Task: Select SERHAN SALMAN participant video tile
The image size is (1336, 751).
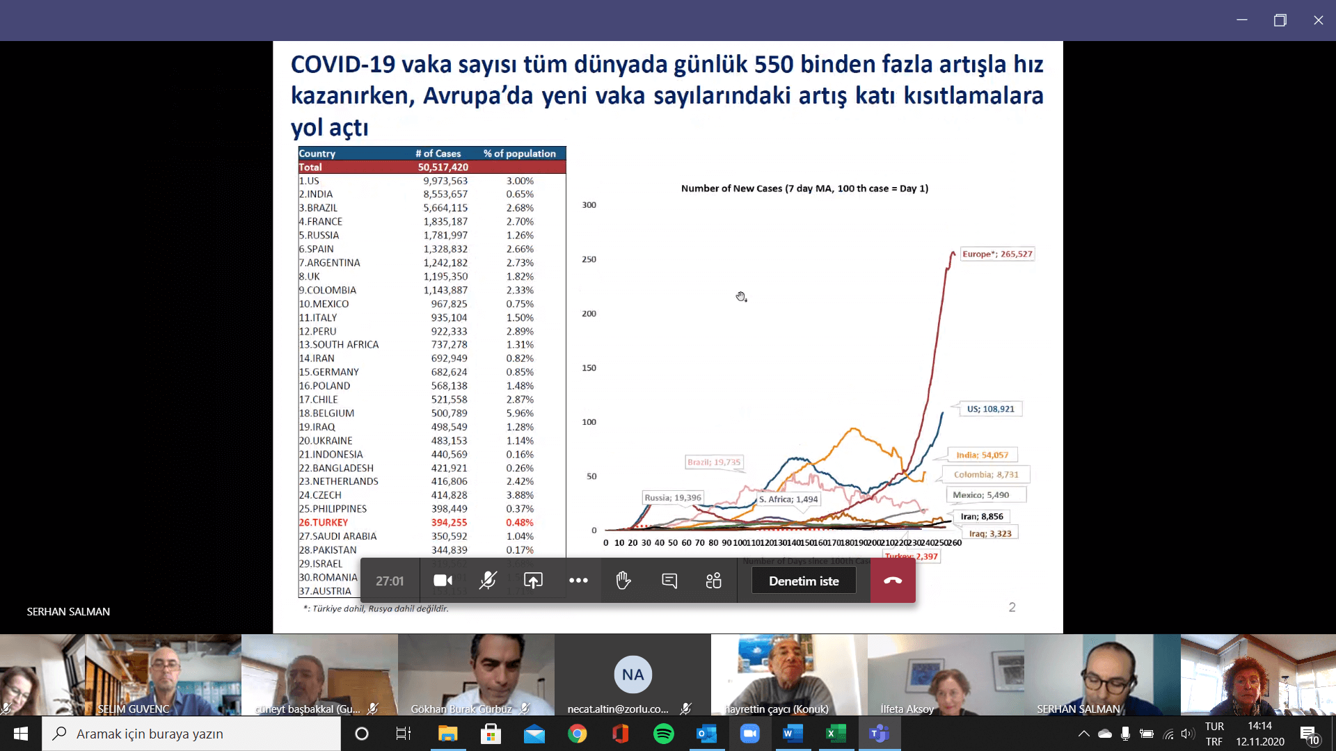Action: [x=1102, y=675]
